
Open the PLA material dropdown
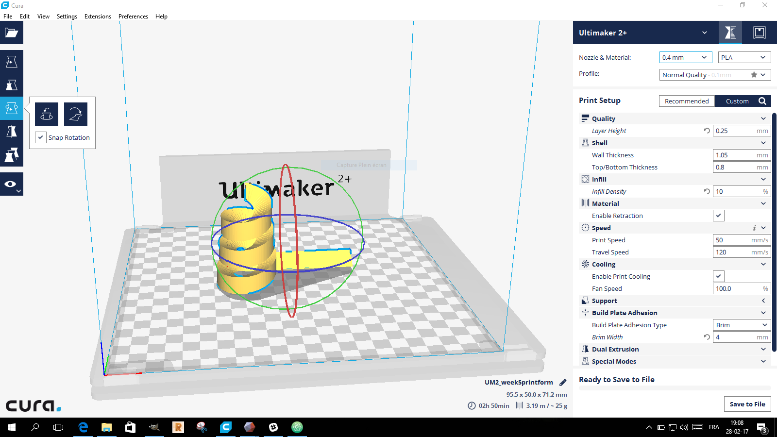coord(744,57)
